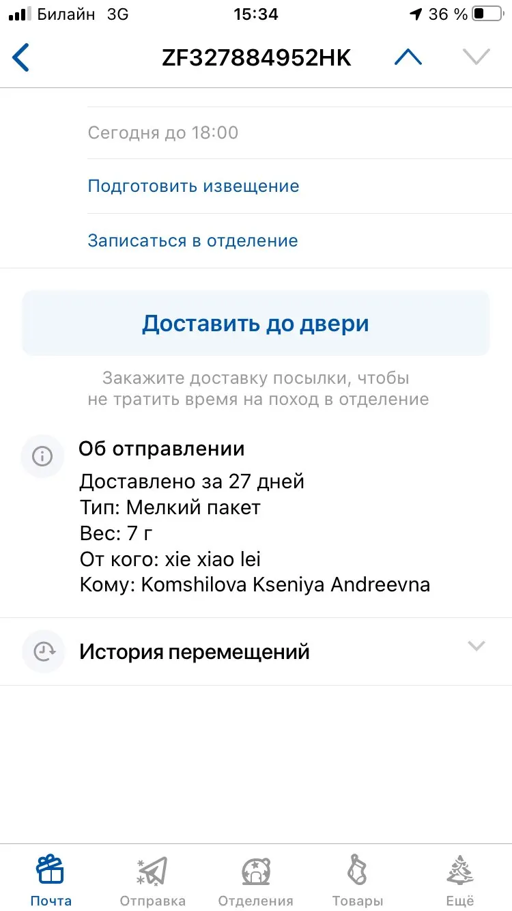Viewport: 512px width, 911px height.
Task: Open the История перемещений section
Action: pos(195,652)
